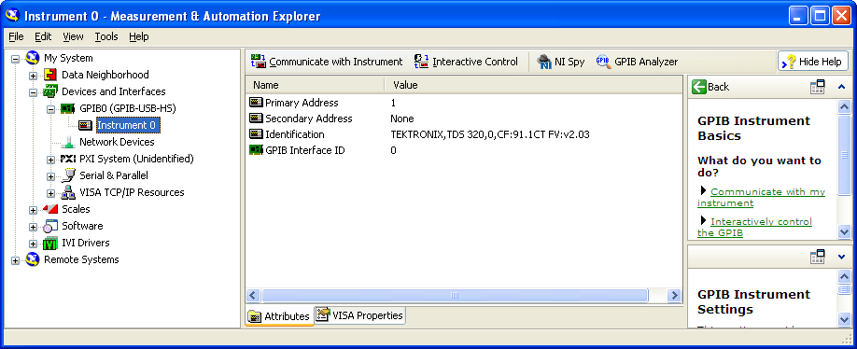This screenshot has height=349, width=857.
Task: Click the Serial & Parallel icon
Action: pyautogui.click(x=68, y=175)
